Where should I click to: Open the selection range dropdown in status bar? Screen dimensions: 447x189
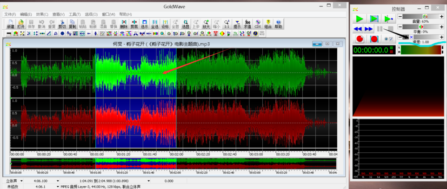[149, 181]
